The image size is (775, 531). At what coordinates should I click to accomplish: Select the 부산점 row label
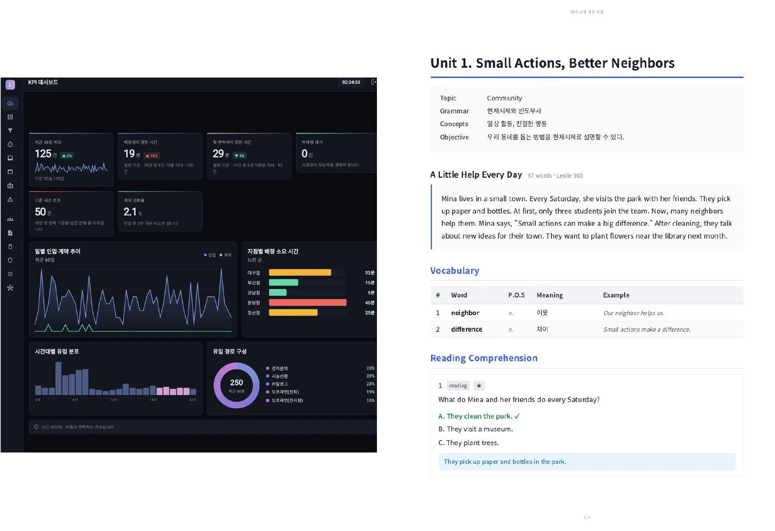click(x=254, y=283)
